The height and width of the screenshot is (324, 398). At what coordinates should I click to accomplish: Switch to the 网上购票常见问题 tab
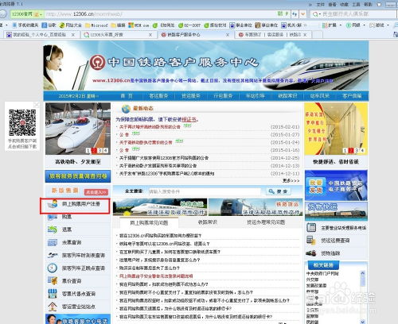149,223
